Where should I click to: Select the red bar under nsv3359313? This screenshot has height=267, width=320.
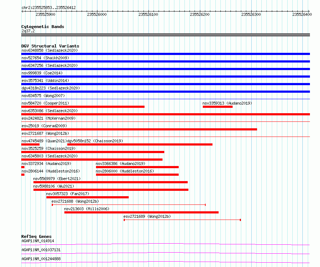(218, 107)
